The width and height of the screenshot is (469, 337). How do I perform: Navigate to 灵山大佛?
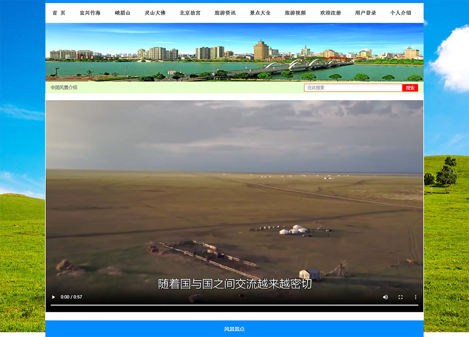pos(155,13)
